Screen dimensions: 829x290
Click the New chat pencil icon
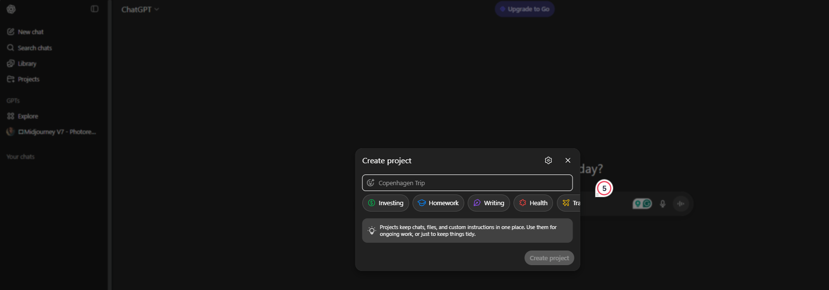point(11,32)
